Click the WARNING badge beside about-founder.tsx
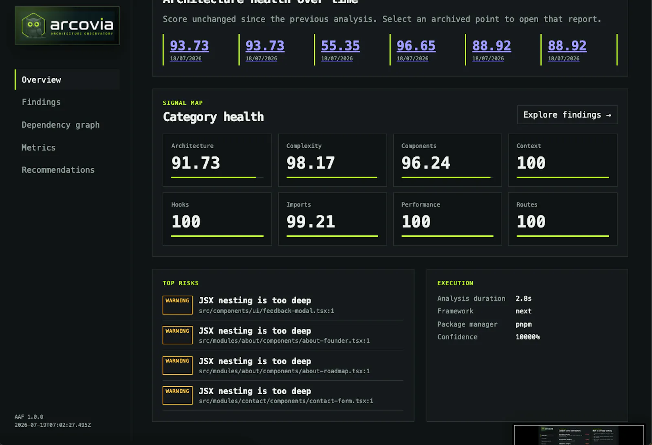 [178, 335]
